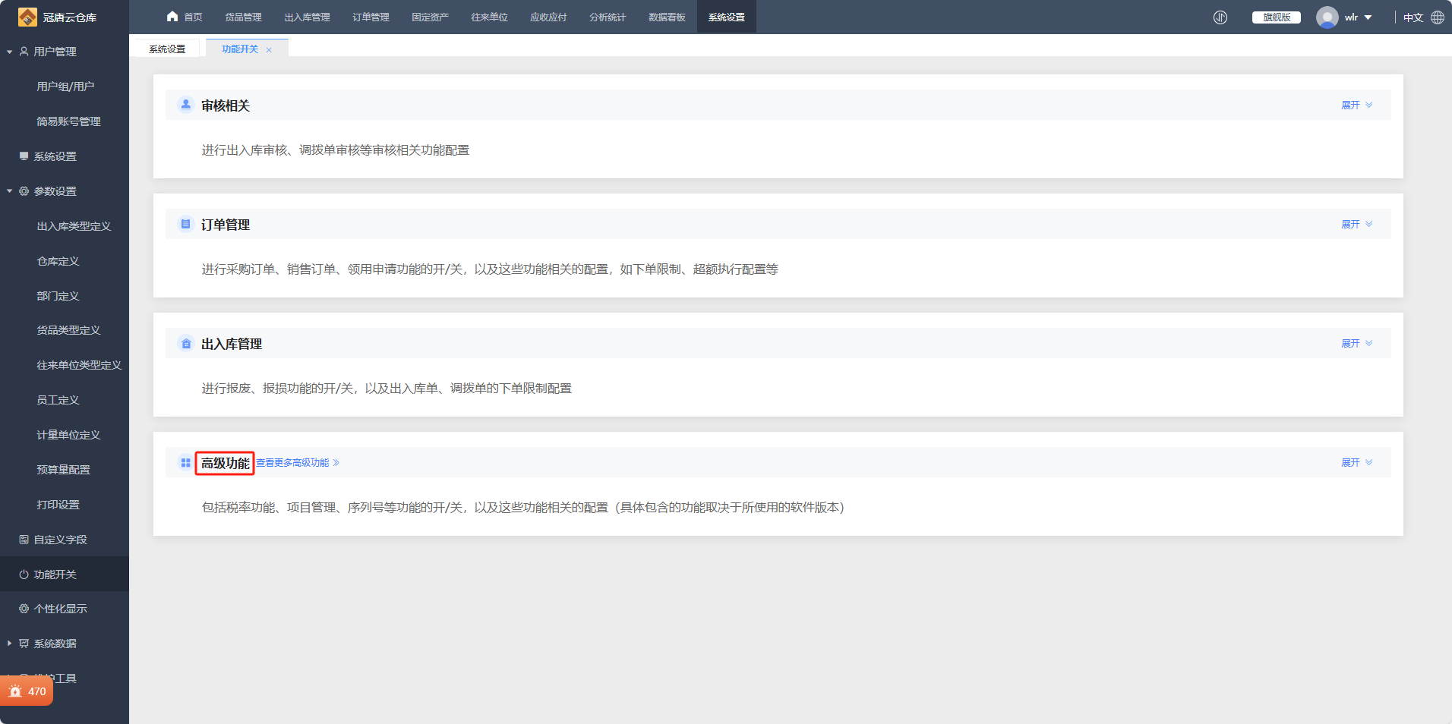Click the 审核相关 section icon
The height and width of the screenshot is (724, 1452).
(x=186, y=105)
